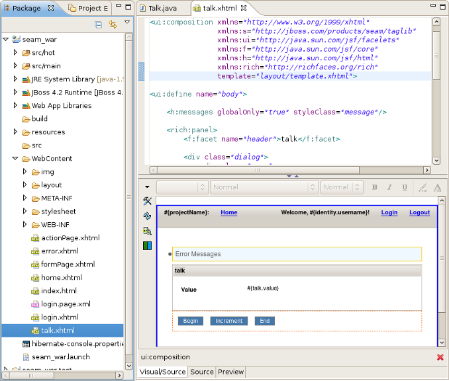Screen dimensions: 449x381
Task: Click the page design options icon
Action: (x=147, y=231)
